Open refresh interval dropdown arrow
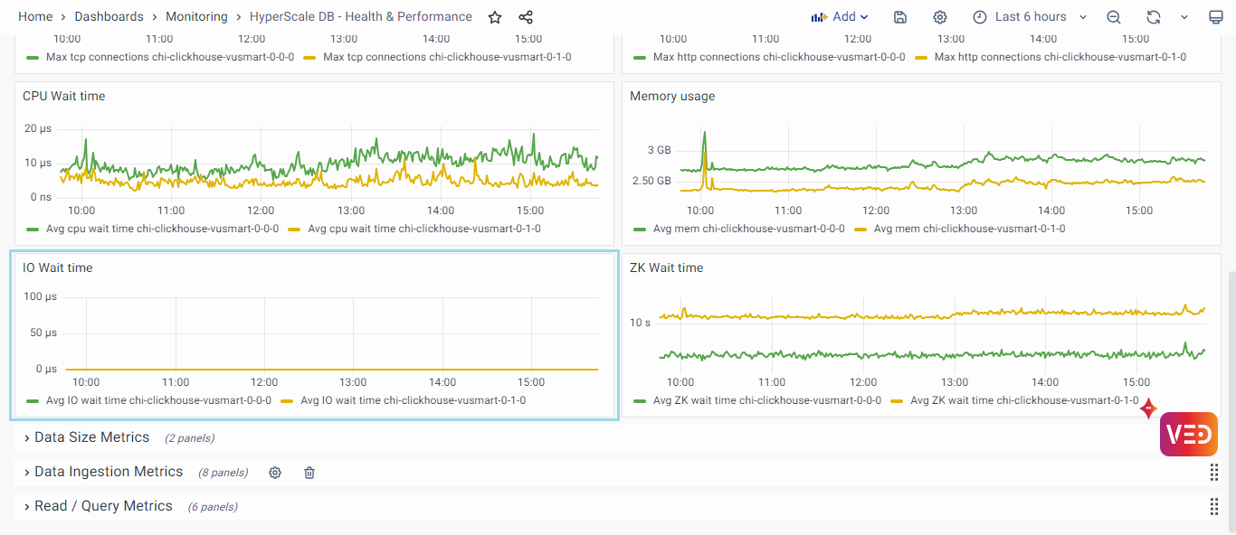 1184,17
